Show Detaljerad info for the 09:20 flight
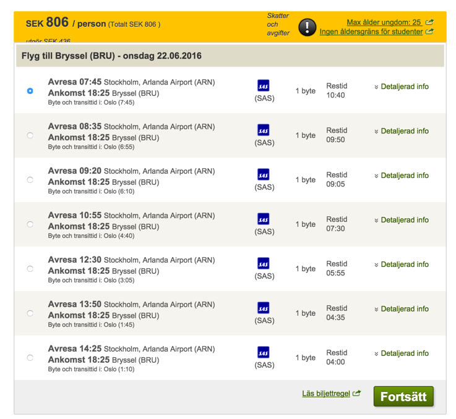This screenshot has height=419, width=456. point(402,176)
